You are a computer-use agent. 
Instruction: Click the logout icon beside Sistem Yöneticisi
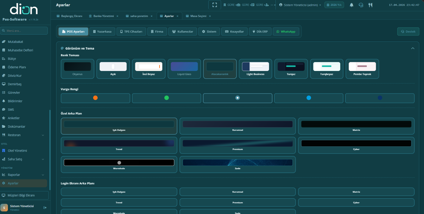tap(45, 208)
